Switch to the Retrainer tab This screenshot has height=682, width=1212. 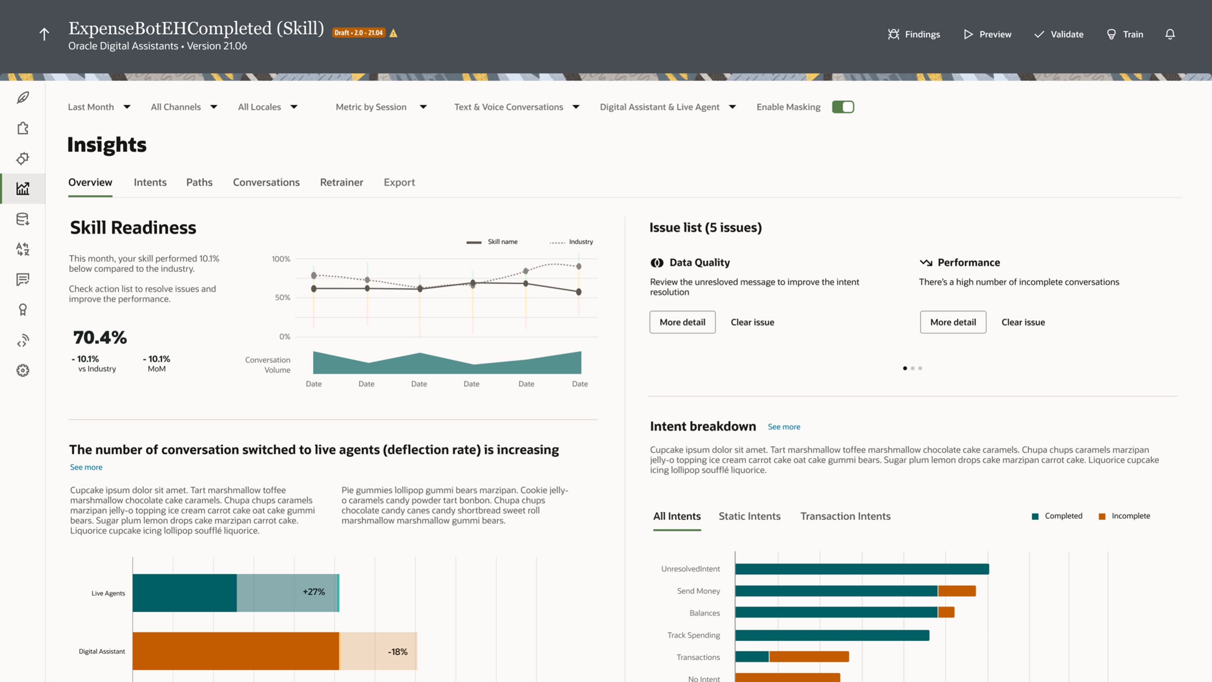click(x=341, y=182)
